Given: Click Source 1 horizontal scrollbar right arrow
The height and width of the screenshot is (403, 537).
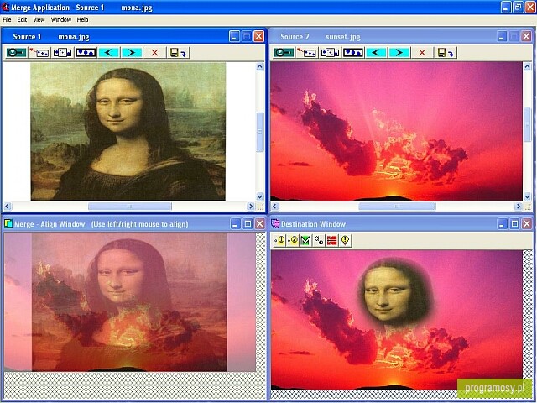Looking at the screenshot, I should [x=251, y=207].
